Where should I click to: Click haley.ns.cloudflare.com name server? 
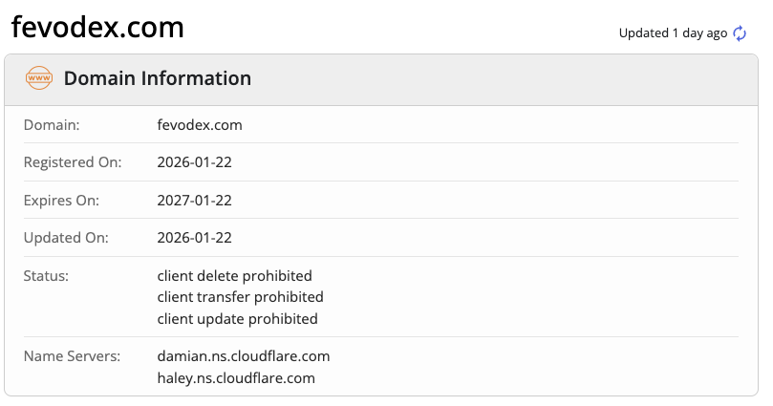click(236, 378)
